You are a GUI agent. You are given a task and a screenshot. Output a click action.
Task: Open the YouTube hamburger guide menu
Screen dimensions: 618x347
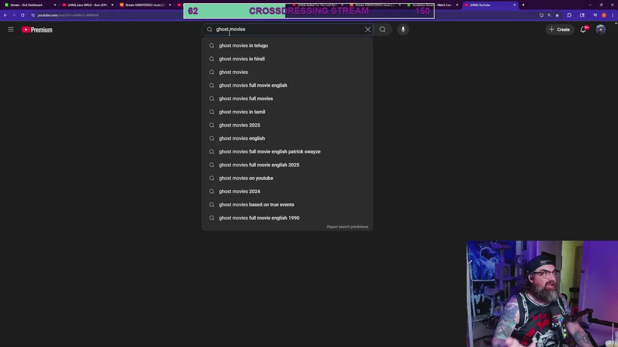(x=11, y=29)
